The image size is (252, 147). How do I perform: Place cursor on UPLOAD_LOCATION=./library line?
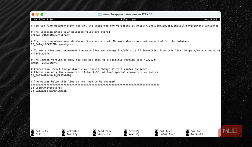(50, 35)
